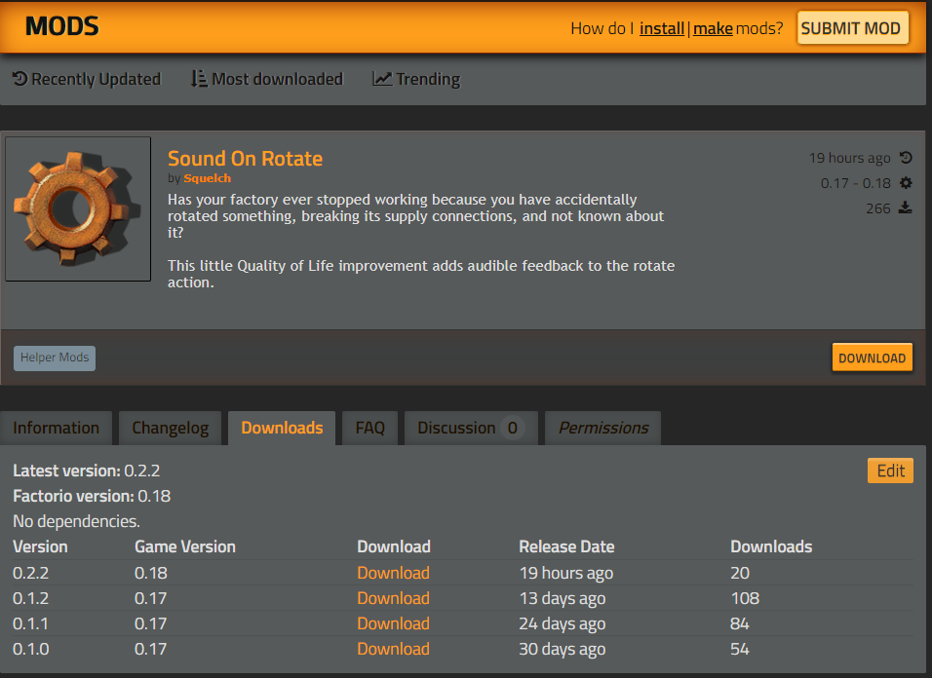This screenshot has height=678, width=932.
Task: Select the Helper Mods category tag
Action: coord(55,358)
